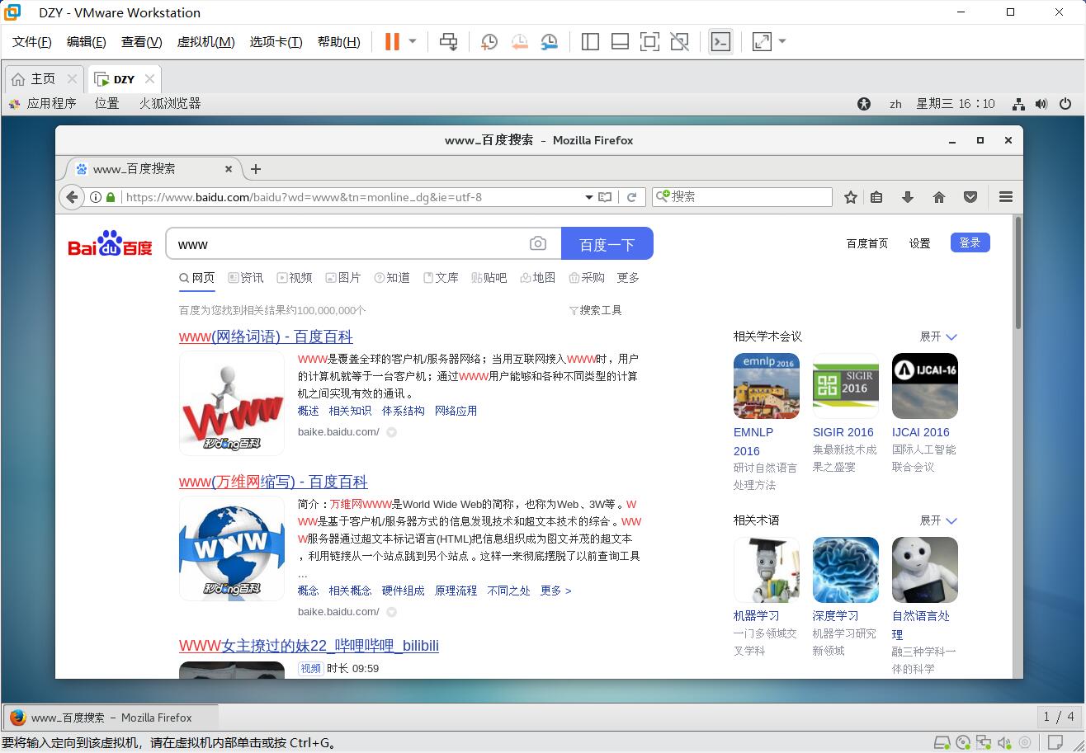Click the 登录 button
Image resolution: width=1086 pixels, height=753 pixels.
point(970,242)
